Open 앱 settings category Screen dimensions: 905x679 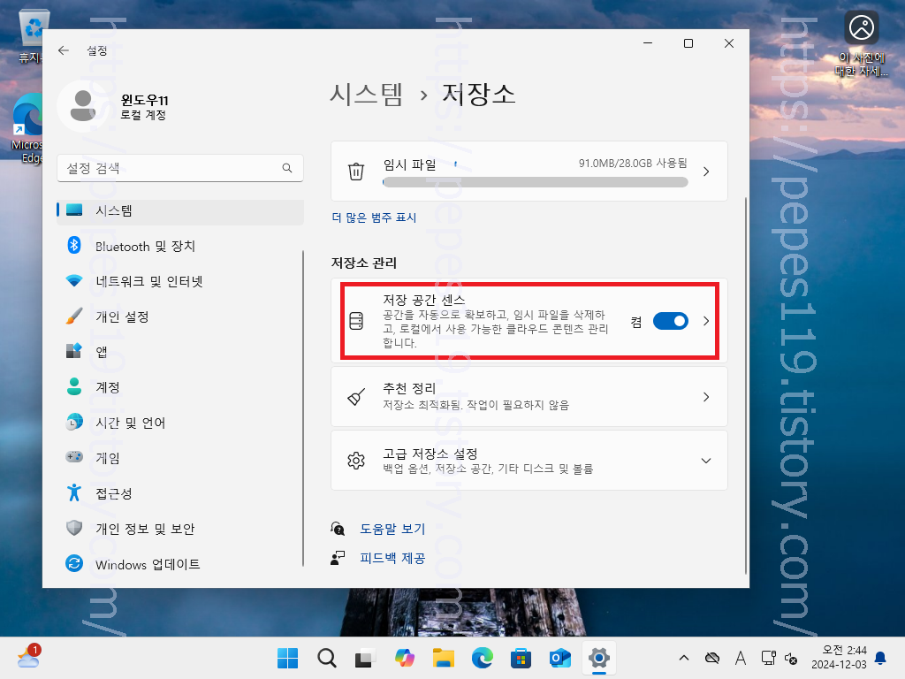coord(180,352)
